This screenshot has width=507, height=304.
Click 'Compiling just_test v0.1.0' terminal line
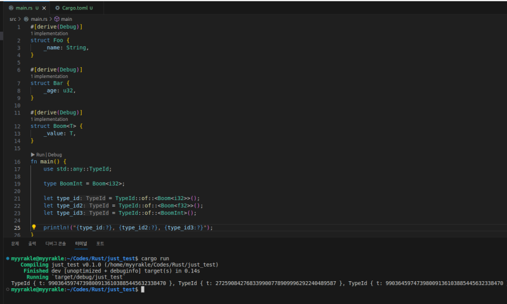[x=119, y=265]
